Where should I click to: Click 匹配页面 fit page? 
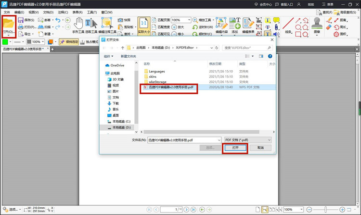click(161, 20)
